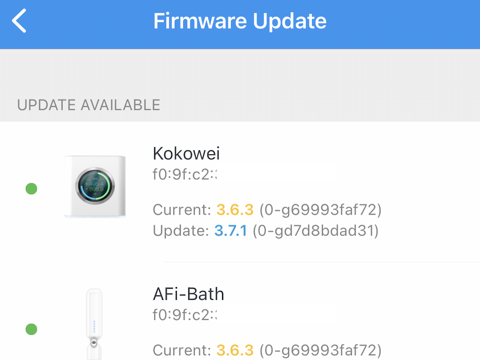Tap the back arrow in header
This screenshot has height=360, width=480.
[20, 21]
